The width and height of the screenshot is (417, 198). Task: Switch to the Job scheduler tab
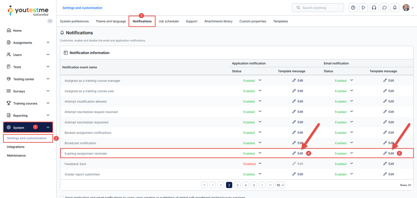[x=169, y=21]
